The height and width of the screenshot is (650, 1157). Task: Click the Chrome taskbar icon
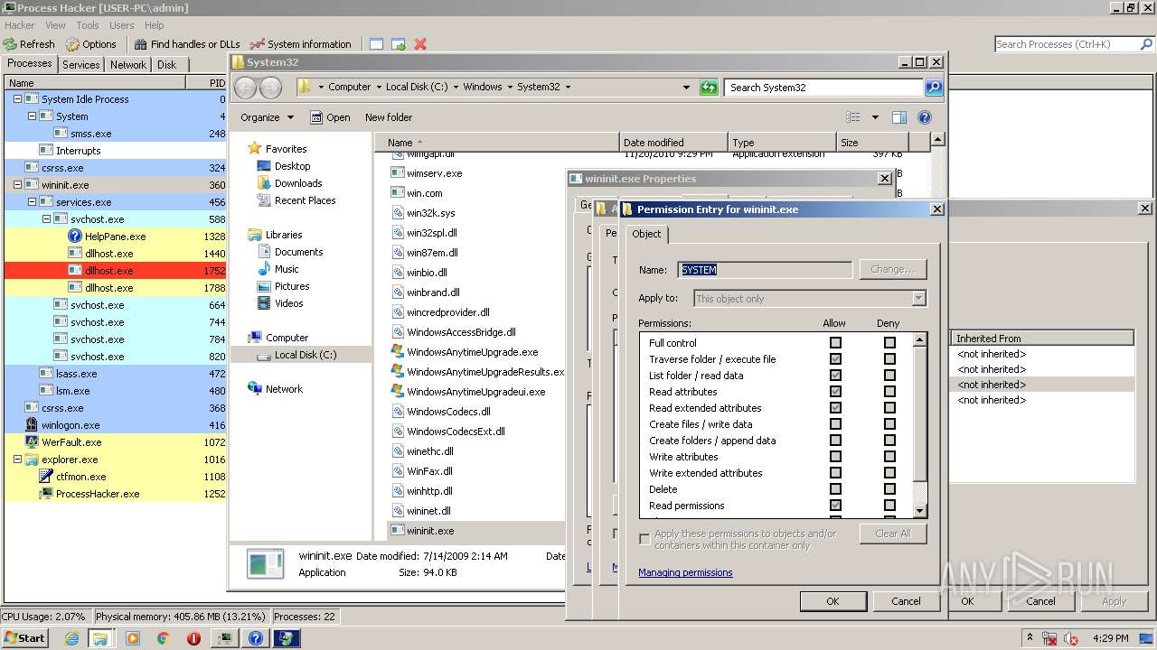pyautogui.click(x=163, y=637)
